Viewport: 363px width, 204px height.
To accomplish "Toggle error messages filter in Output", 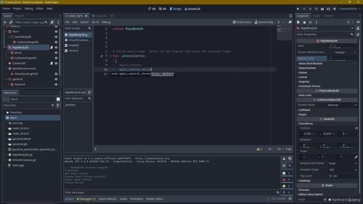I will point(286,180).
